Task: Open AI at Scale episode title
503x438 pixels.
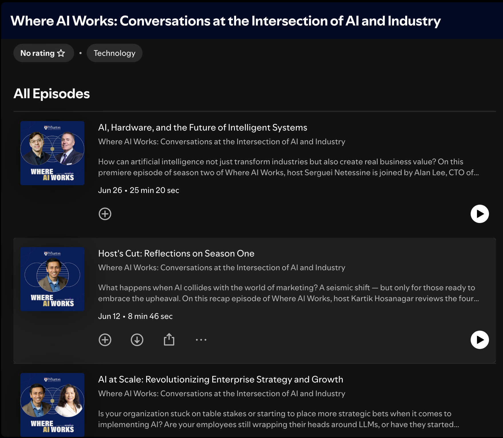Action: pyautogui.click(x=221, y=379)
